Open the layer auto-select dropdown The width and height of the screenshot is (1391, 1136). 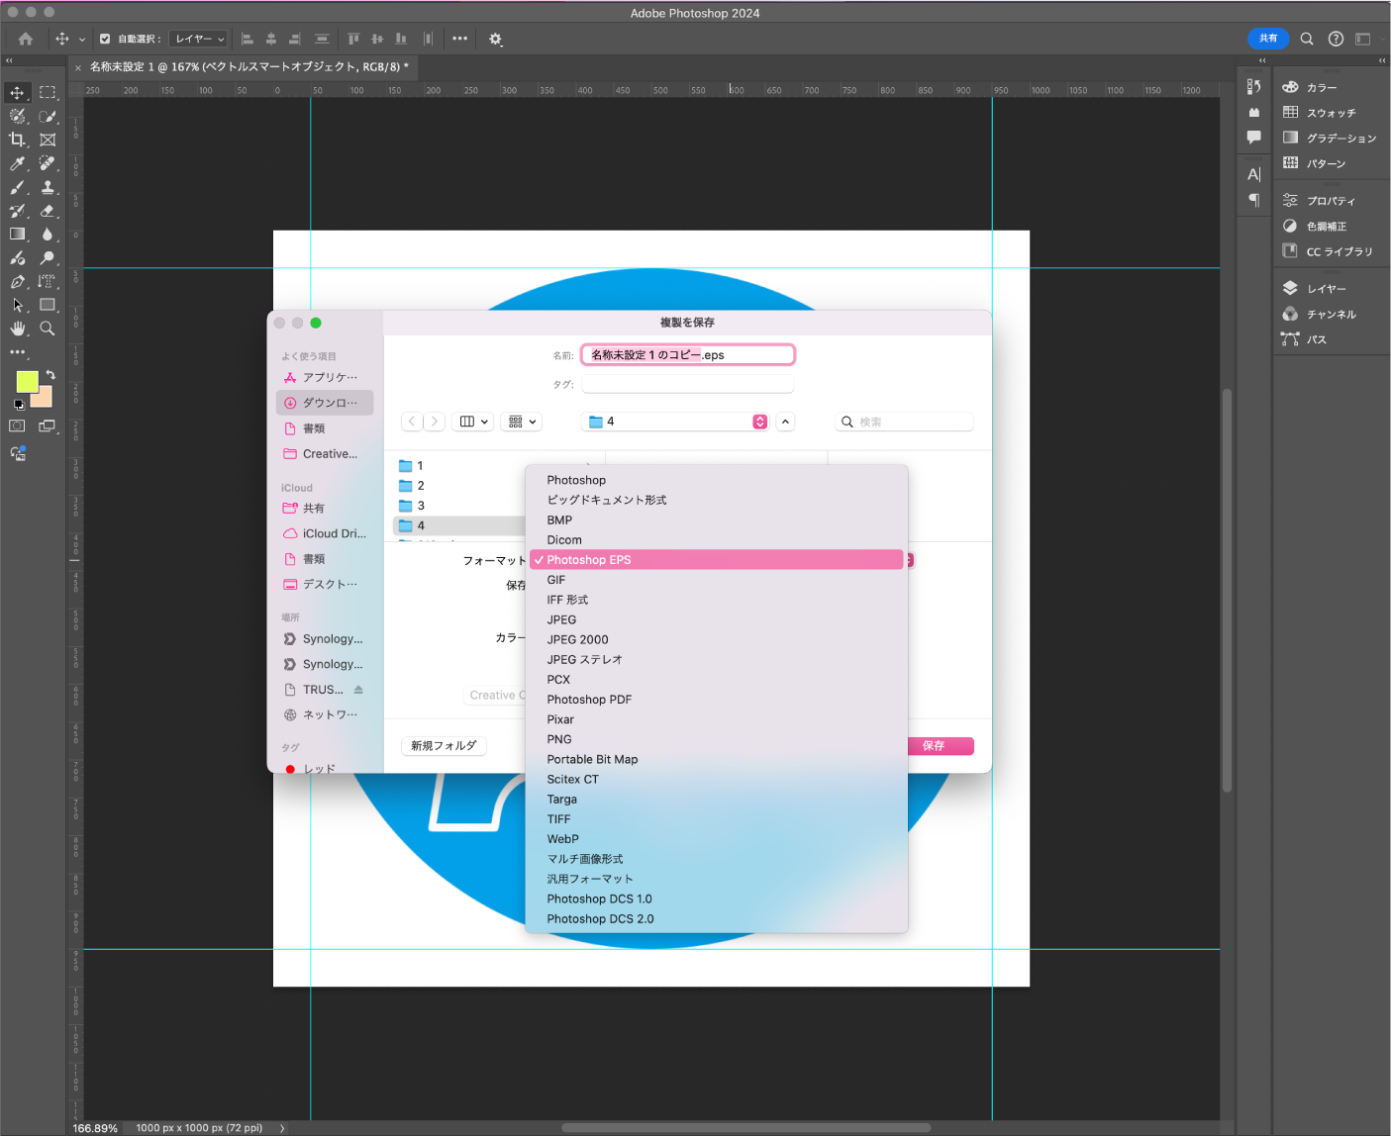coord(198,39)
